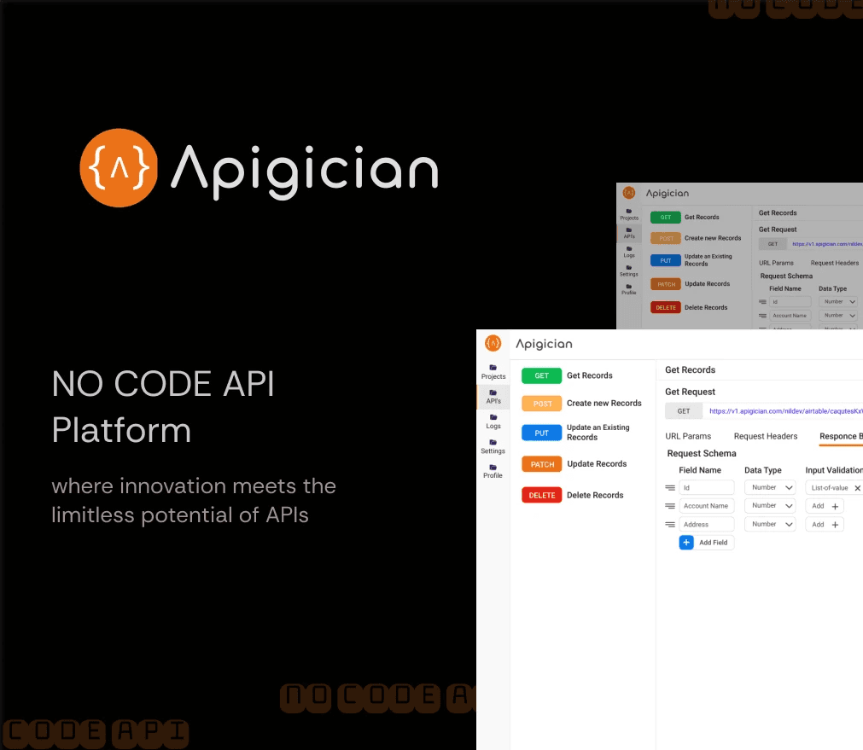Click the NO CODE API Platform headline
Image resolution: width=863 pixels, height=750 pixels.
click(x=163, y=407)
